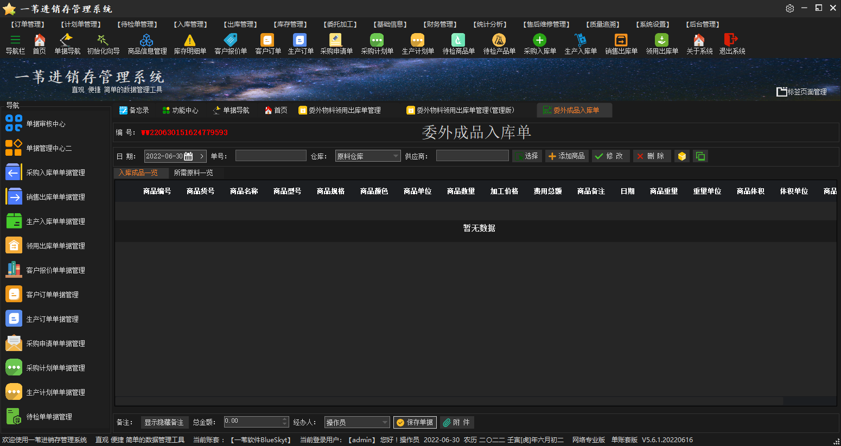Open 生产计划单 orange chat icon

click(417, 40)
